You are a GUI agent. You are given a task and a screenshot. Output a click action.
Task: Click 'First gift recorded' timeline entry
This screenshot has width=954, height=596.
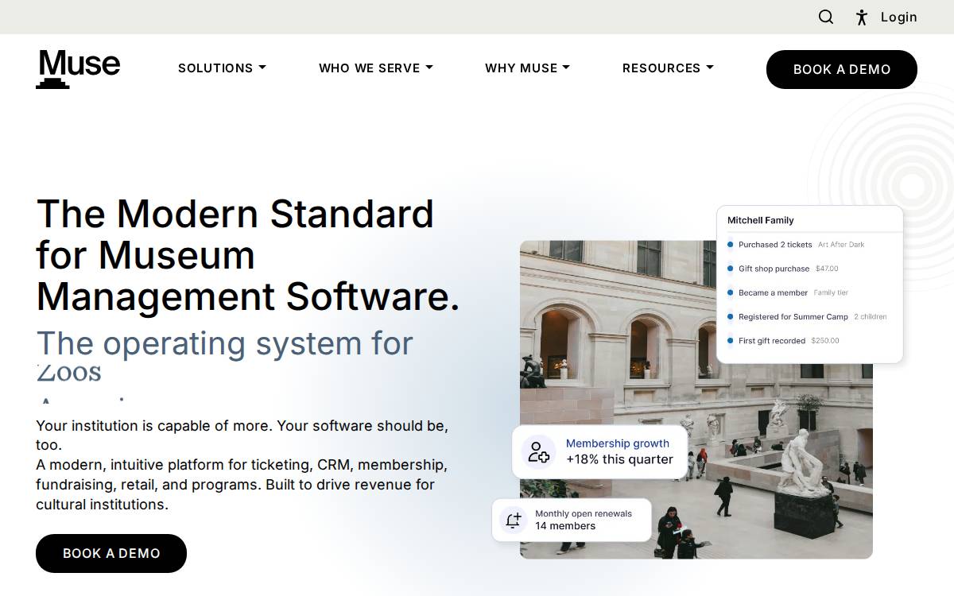click(x=772, y=340)
